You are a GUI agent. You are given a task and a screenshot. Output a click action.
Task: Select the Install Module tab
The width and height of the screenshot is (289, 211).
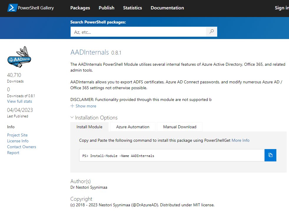[x=89, y=127]
